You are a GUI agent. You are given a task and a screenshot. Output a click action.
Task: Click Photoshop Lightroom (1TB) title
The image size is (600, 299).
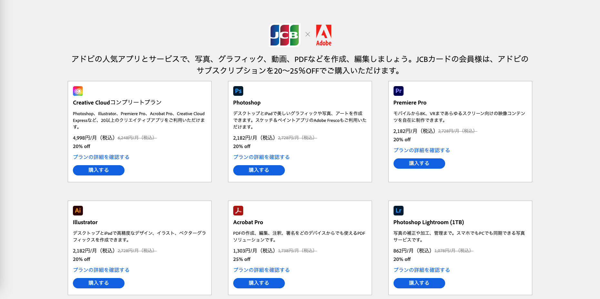428,222
